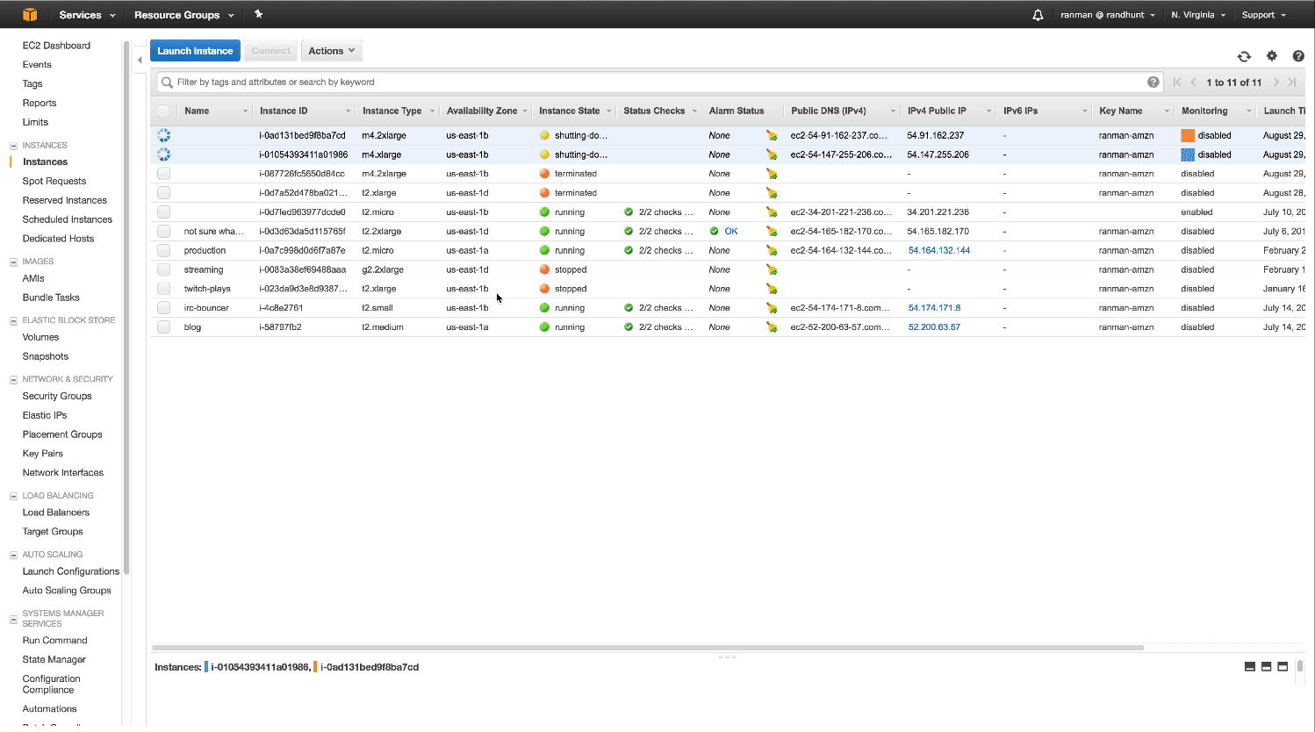Image resolution: width=1315 pixels, height=732 pixels.
Task: Open the ranman @ randhunt account menu
Action: pos(1108,15)
